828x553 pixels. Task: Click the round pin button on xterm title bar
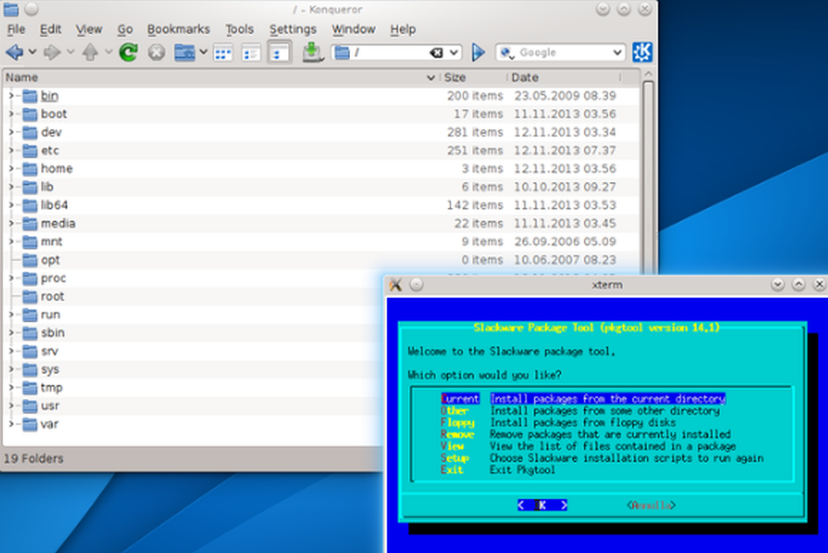pos(416,285)
